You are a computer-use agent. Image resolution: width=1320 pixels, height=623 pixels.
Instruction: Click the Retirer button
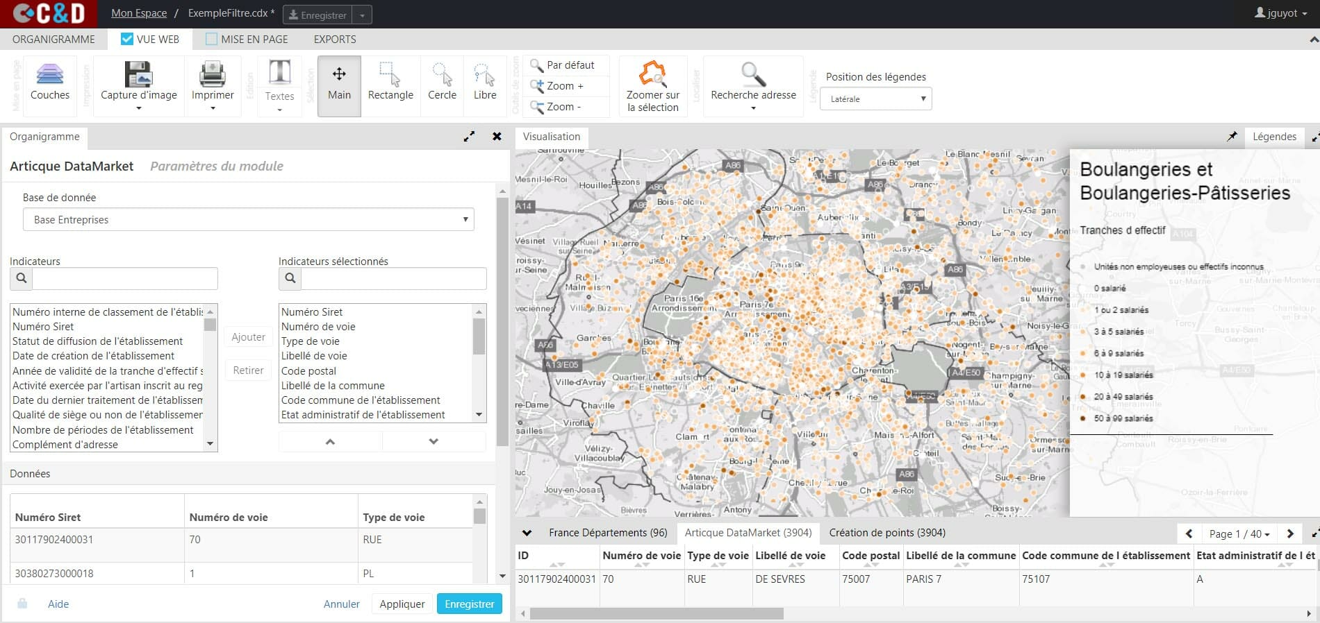pyautogui.click(x=248, y=370)
